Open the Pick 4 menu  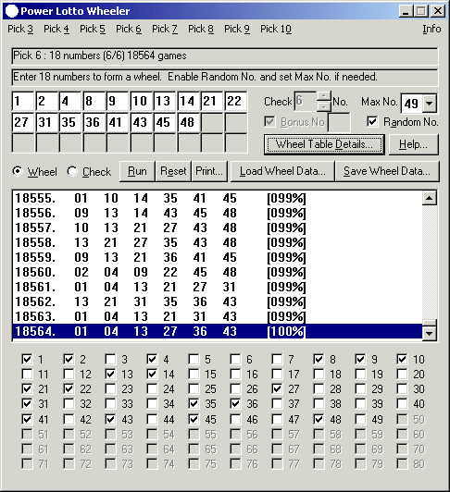(56, 29)
